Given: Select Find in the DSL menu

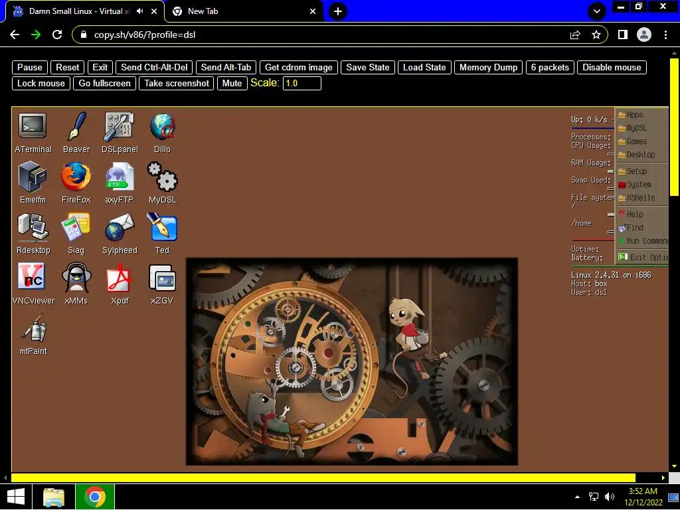Looking at the screenshot, I should [642, 228].
